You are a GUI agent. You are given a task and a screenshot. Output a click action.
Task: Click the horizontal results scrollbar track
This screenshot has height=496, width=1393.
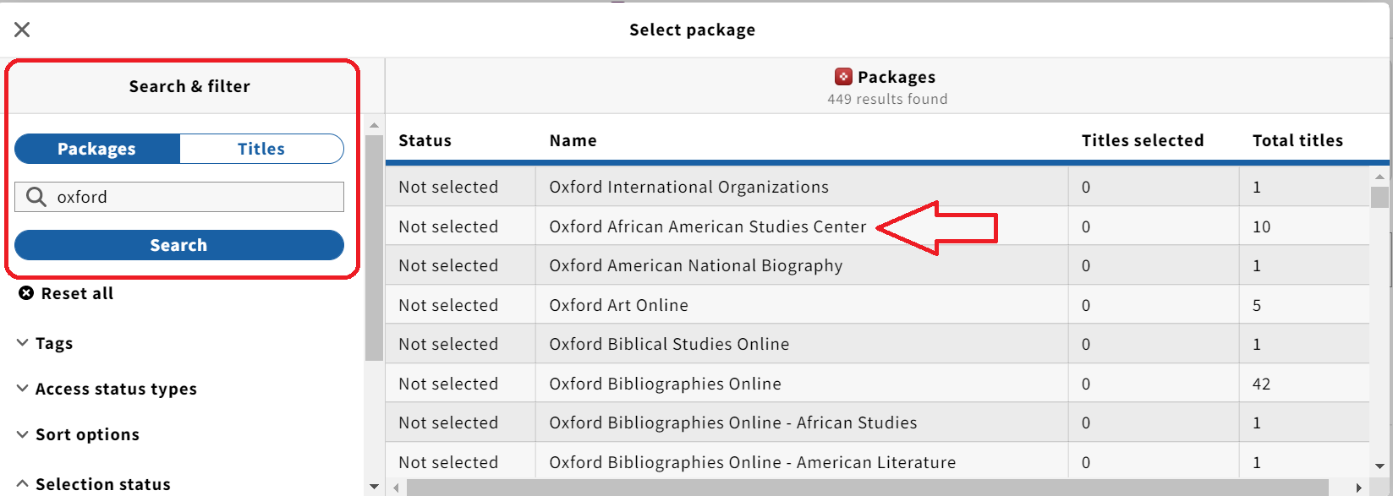coord(877,488)
